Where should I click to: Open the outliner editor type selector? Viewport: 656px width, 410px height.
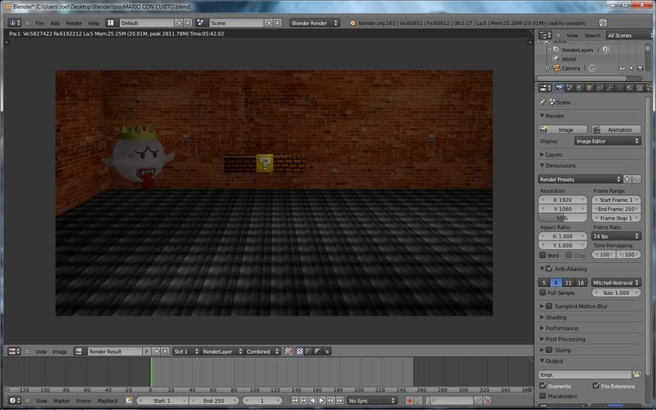pos(546,36)
